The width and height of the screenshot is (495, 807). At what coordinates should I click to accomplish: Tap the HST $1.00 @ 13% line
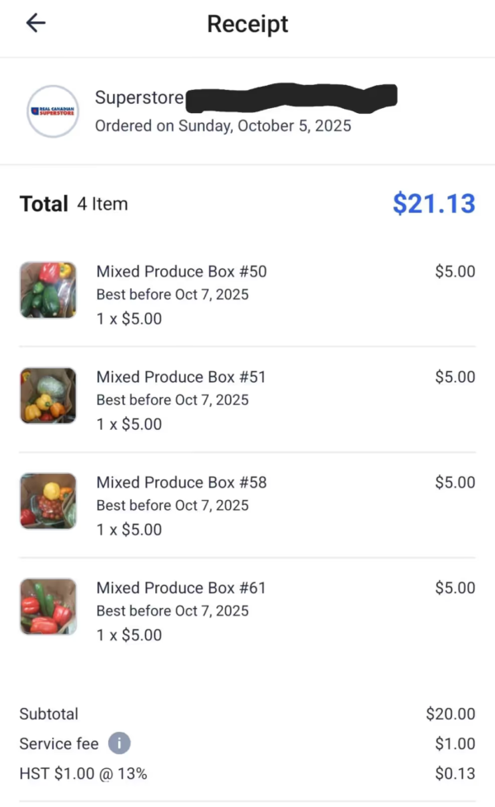pos(83,773)
